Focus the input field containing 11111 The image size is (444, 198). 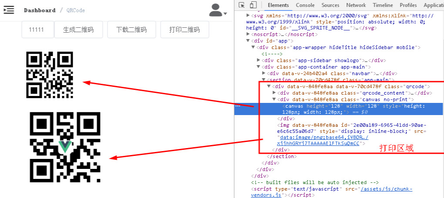(x=38, y=30)
